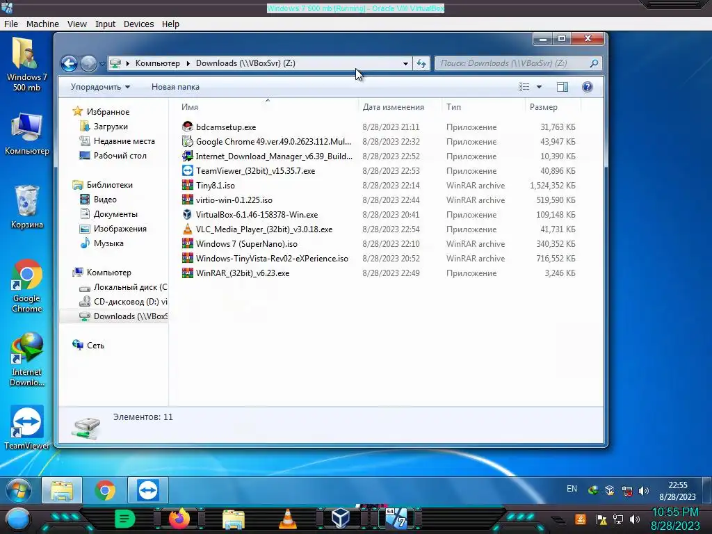The height and width of the screenshot is (534, 712).
Task: Click the search magnifier icon
Action: click(x=594, y=63)
